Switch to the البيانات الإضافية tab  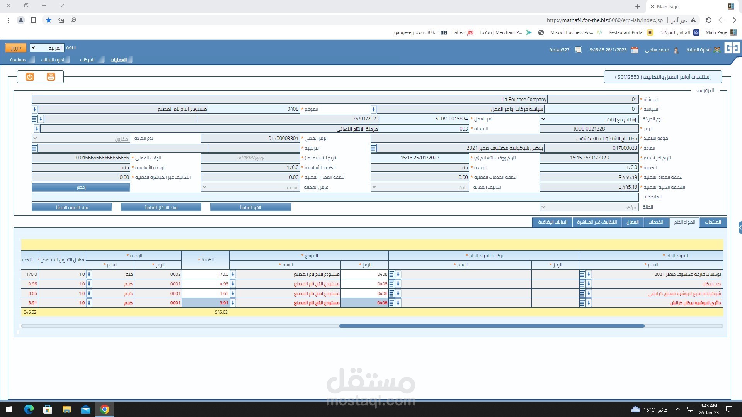point(553,222)
